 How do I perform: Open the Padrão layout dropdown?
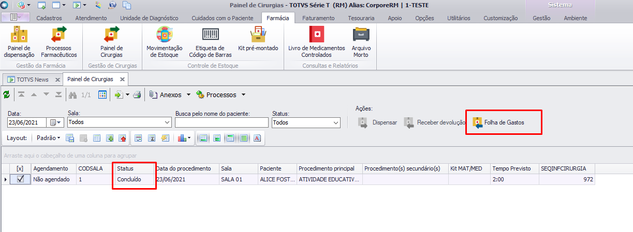[49, 138]
